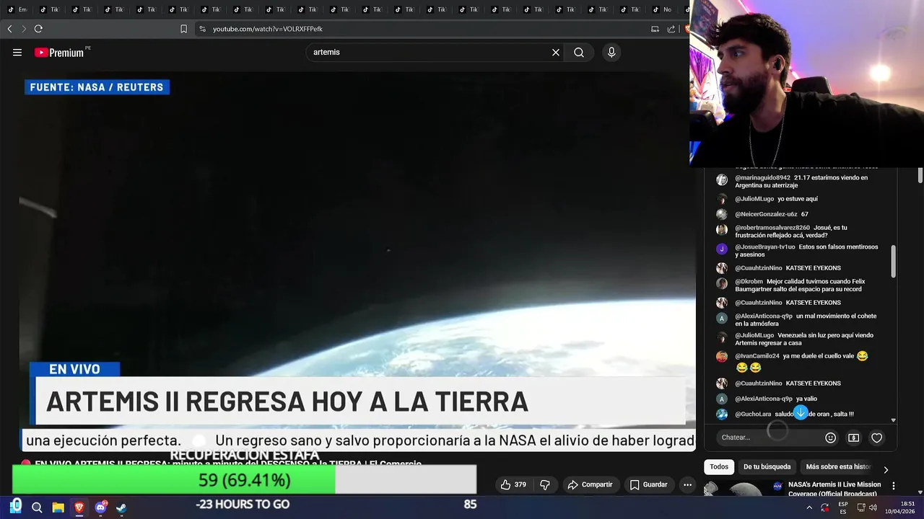Expand hidden system tray icons chevron
This screenshot has width=924, height=519.
[x=808, y=507]
